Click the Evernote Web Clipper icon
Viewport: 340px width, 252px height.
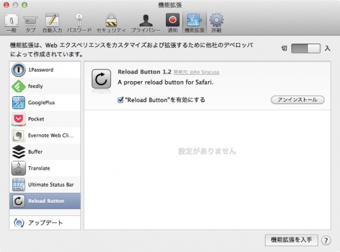pyautogui.click(x=18, y=136)
